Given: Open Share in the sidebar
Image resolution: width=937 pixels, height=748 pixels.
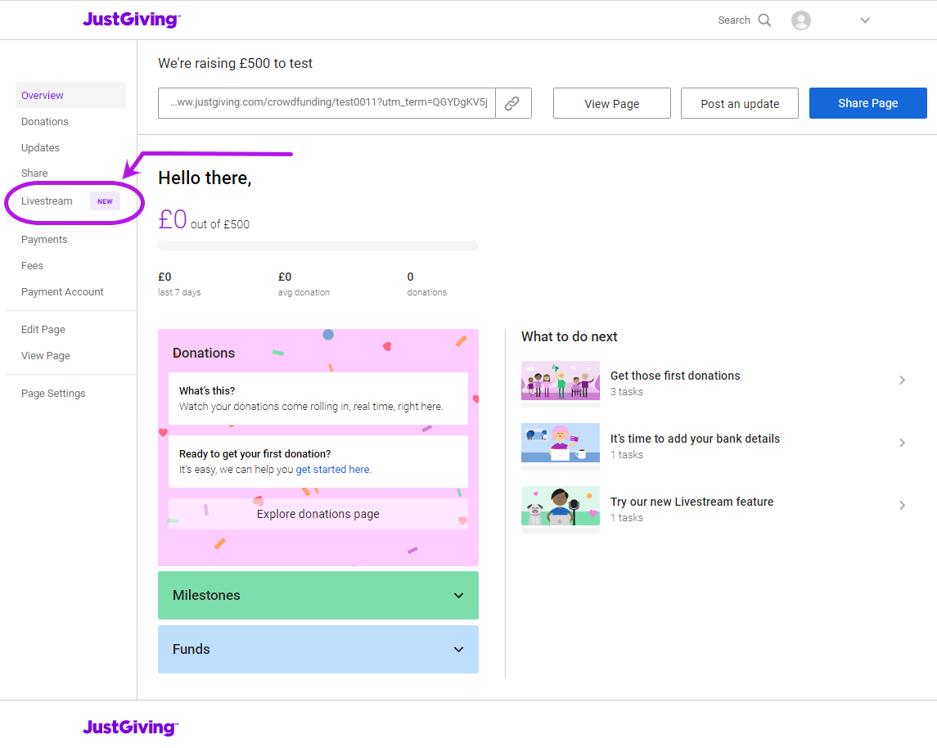Looking at the screenshot, I should tap(34, 173).
